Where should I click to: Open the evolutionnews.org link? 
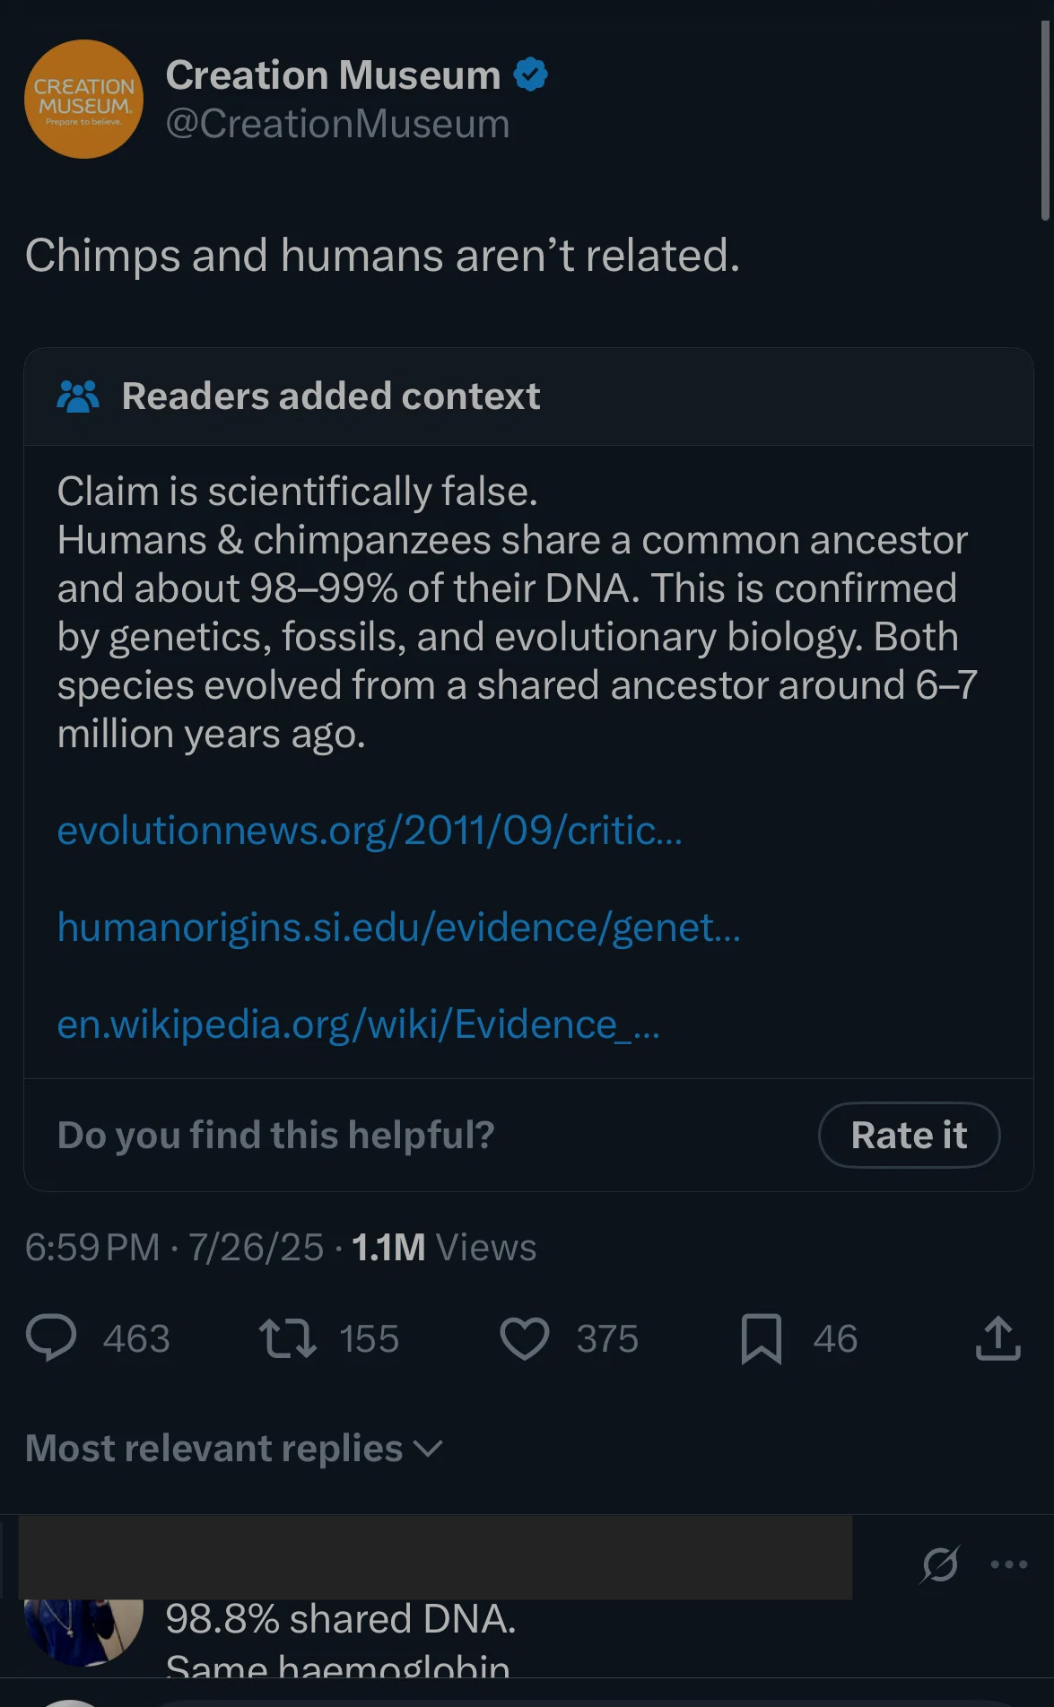[x=369, y=833]
